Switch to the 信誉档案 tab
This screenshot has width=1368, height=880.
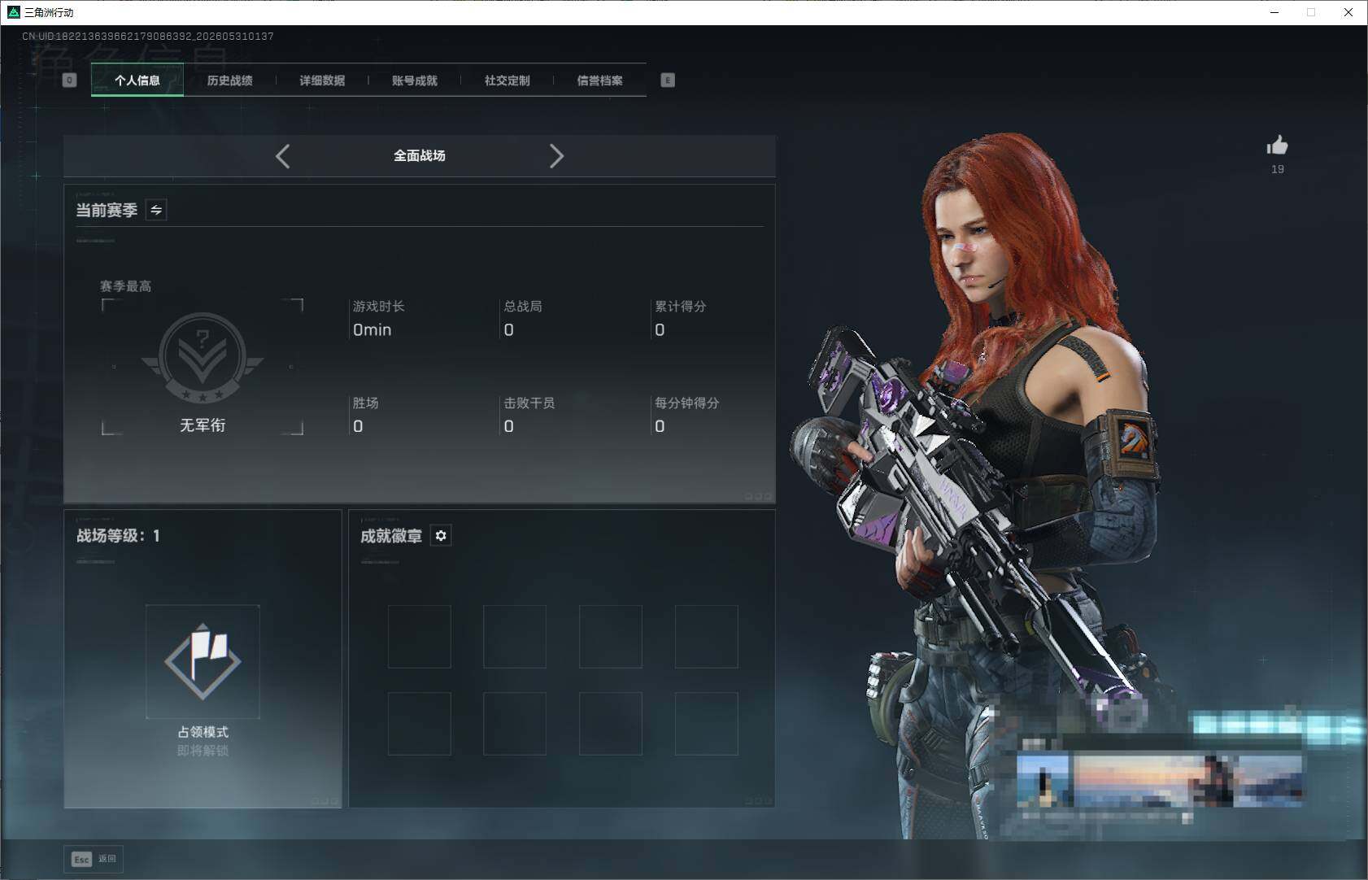(599, 81)
